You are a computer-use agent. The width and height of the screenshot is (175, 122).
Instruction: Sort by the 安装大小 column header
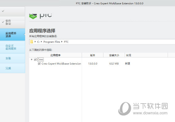[x=114, y=55]
